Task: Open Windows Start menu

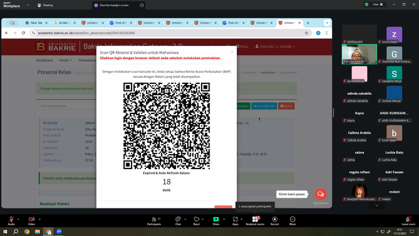Action: [5, 231]
